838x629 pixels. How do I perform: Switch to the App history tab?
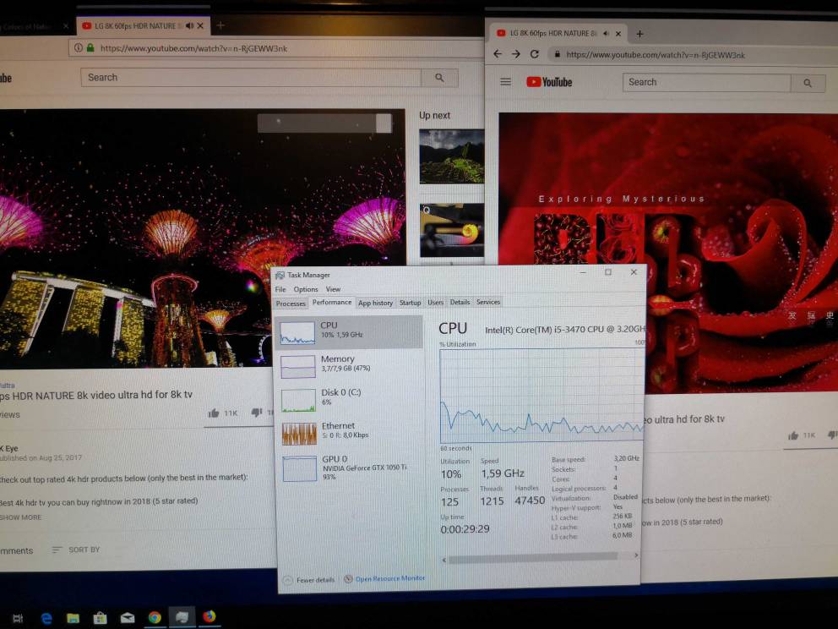point(375,303)
